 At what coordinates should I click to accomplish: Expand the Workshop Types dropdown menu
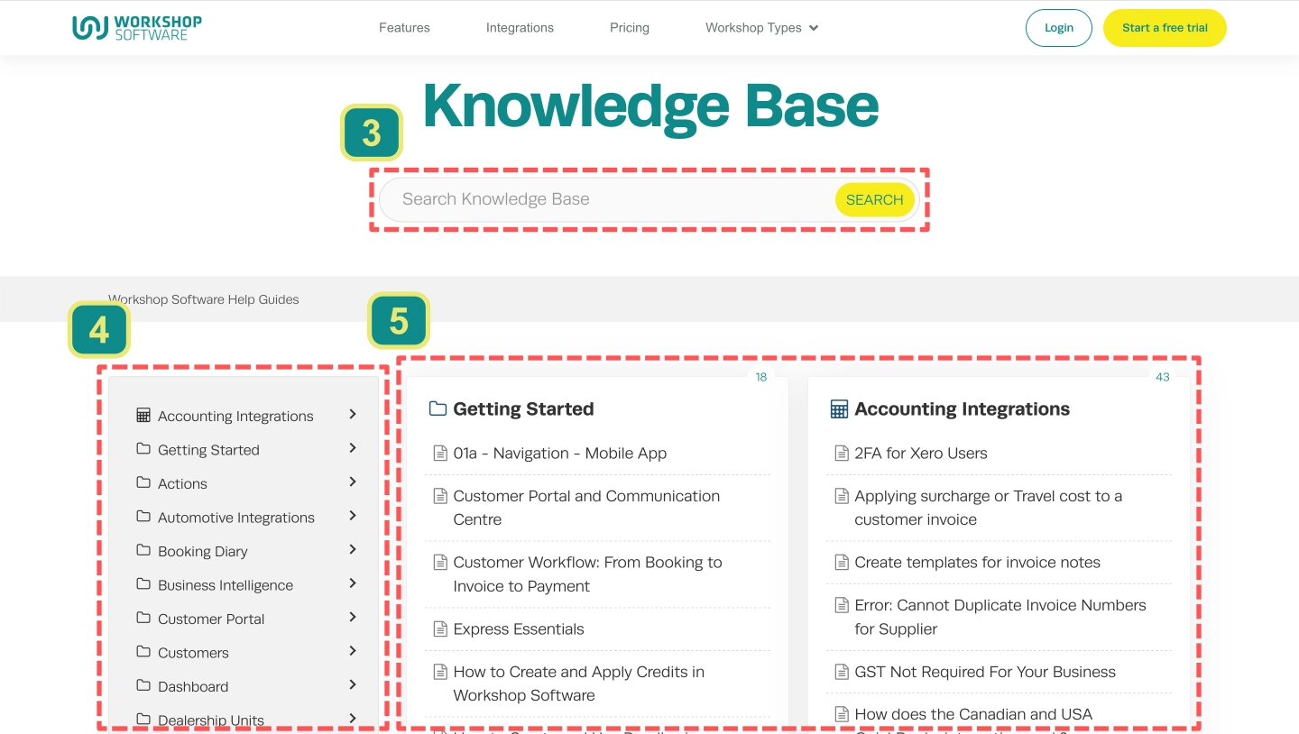tap(761, 27)
